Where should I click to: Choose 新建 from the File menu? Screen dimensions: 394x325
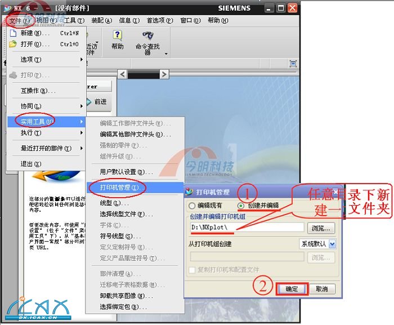point(47,33)
